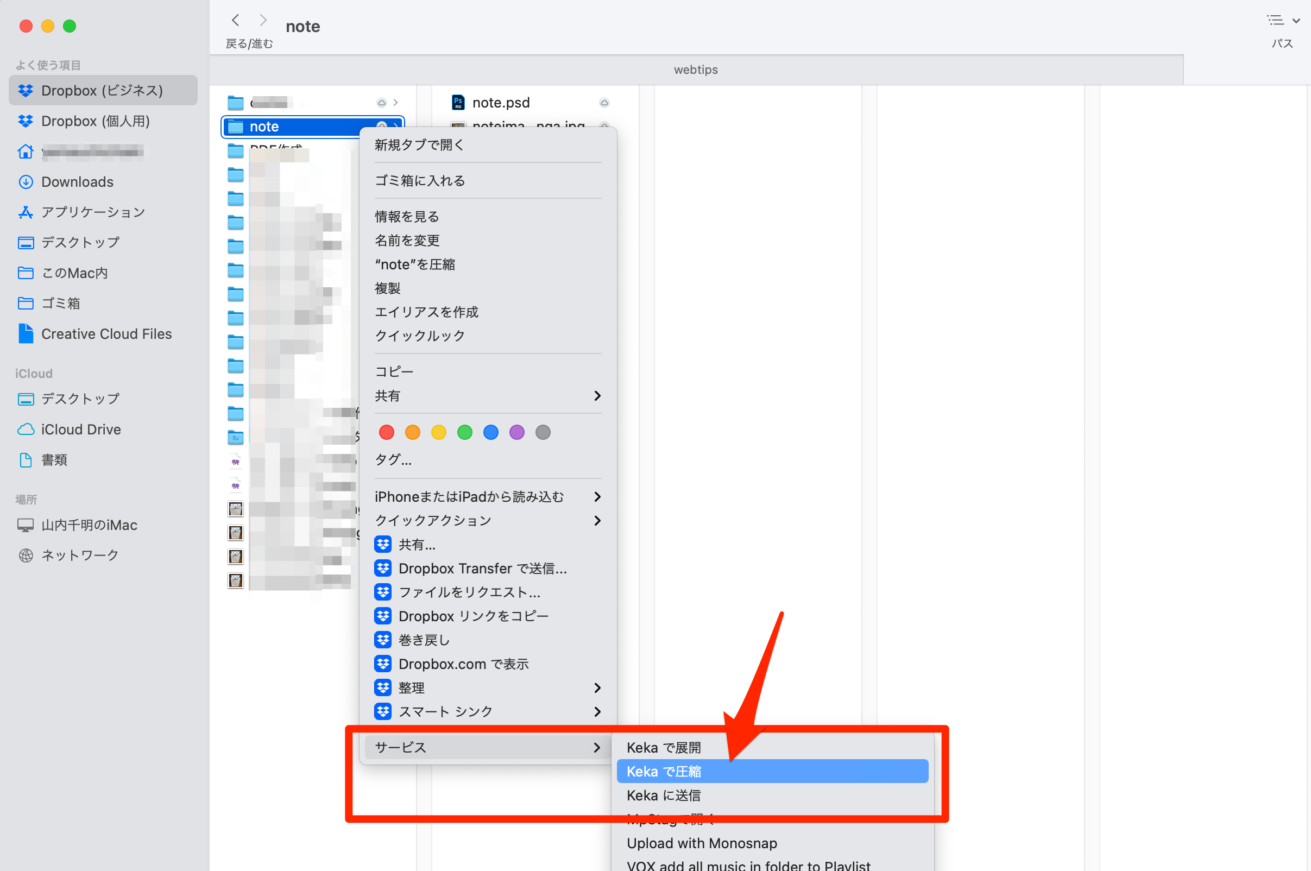
Task: Expand the Dropbox 整理 submenu
Action: coord(488,687)
